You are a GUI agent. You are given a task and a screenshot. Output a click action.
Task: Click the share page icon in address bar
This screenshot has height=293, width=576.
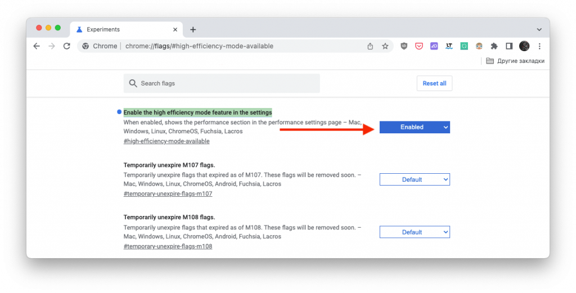point(370,46)
